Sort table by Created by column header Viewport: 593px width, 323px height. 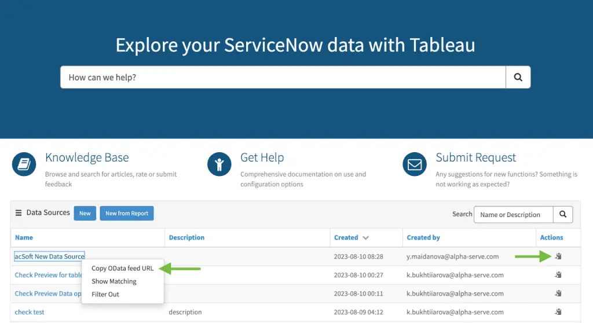423,237
